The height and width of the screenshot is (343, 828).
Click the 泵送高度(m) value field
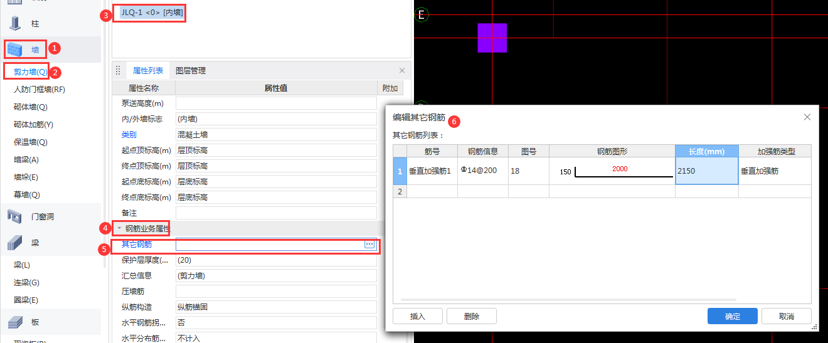[276, 103]
